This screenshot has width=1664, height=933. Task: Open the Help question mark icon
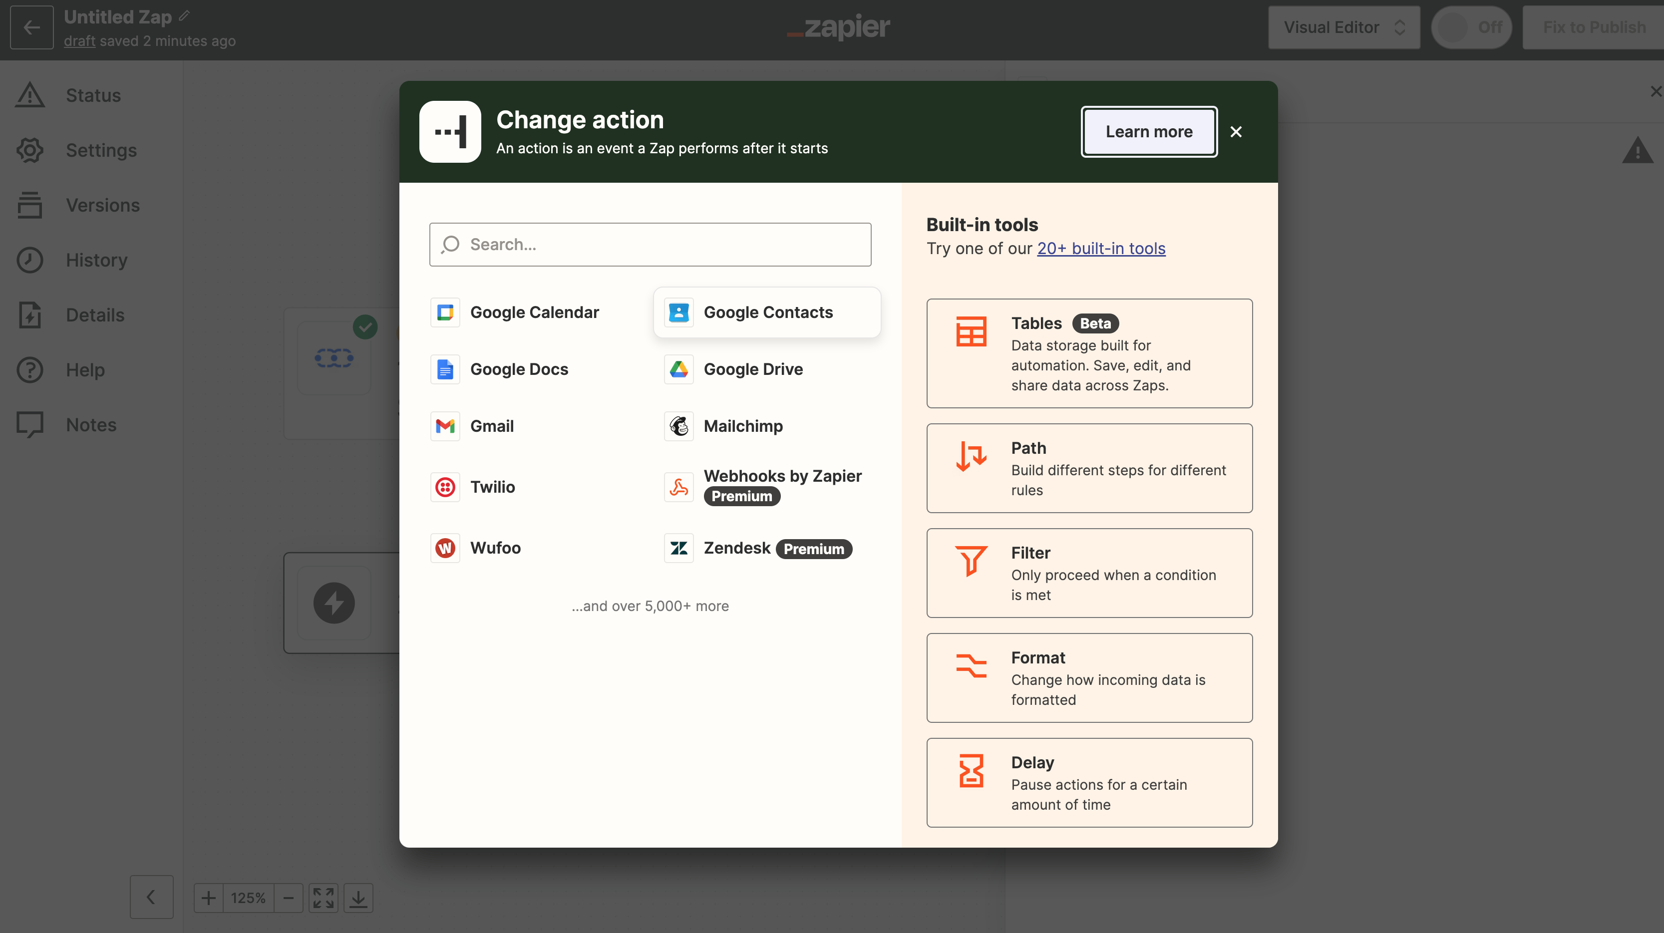click(x=30, y=369)
